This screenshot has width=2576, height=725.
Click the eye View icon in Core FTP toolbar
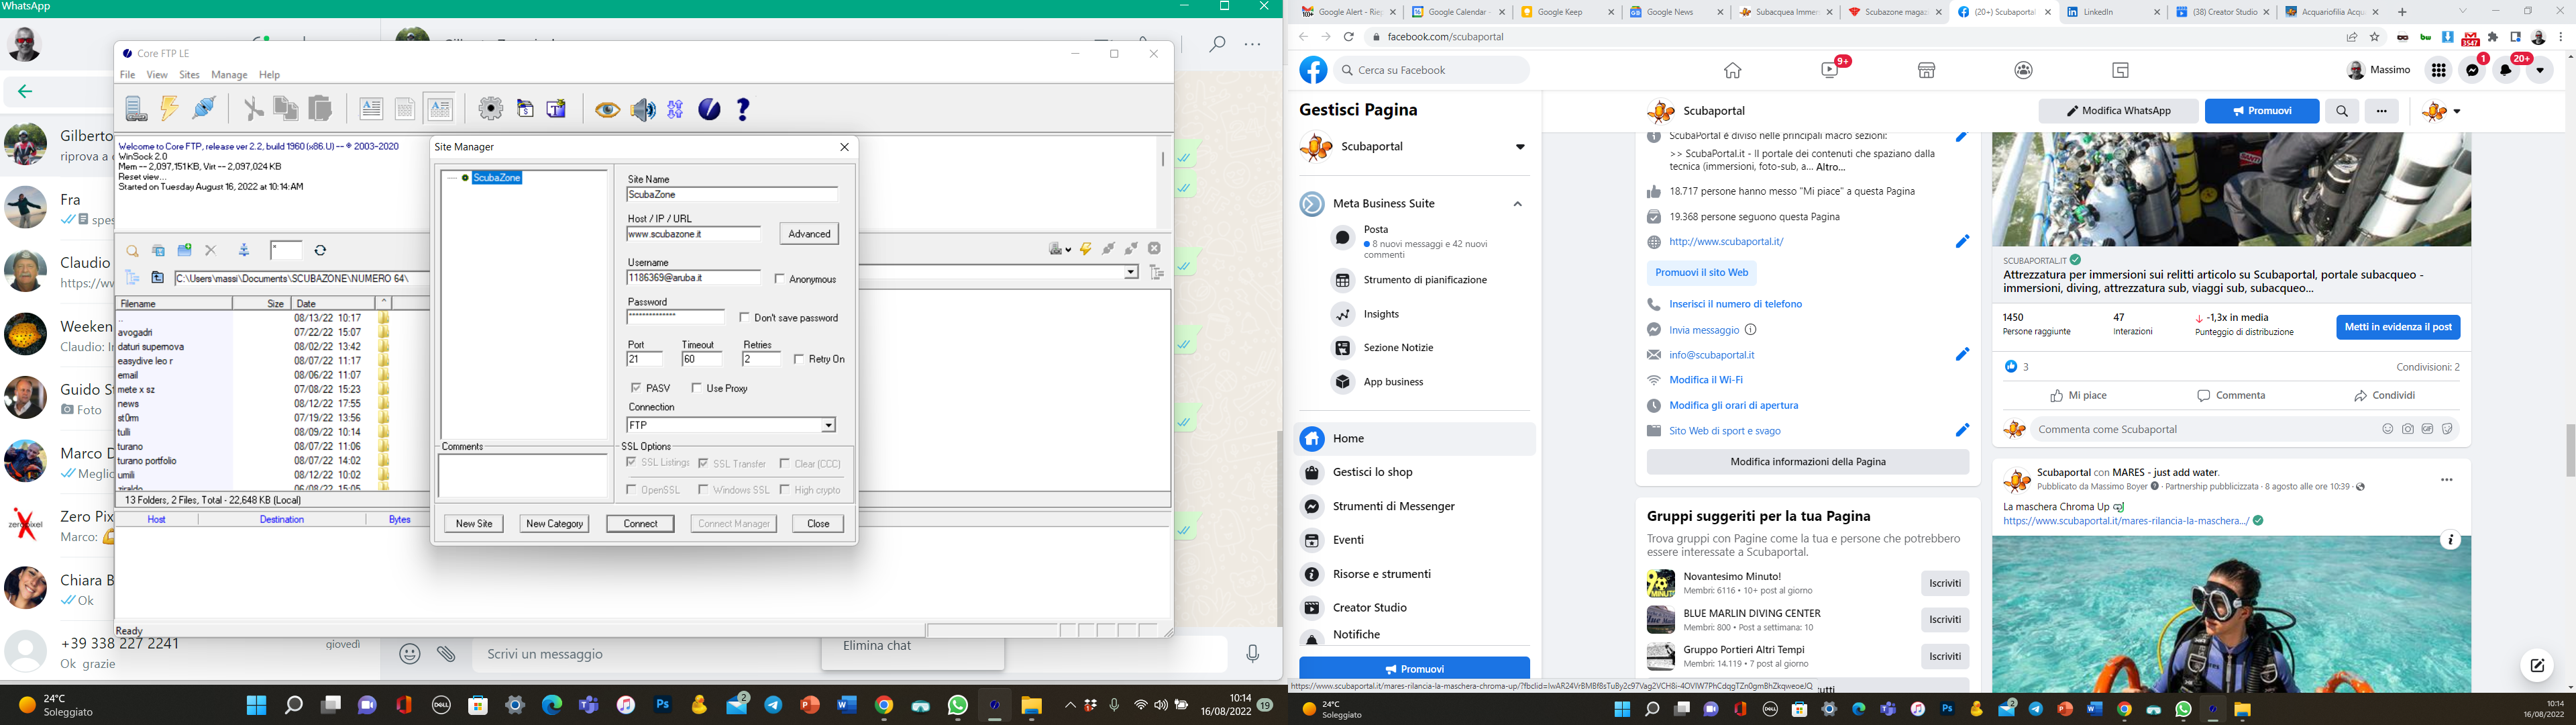tap(607, 109)
